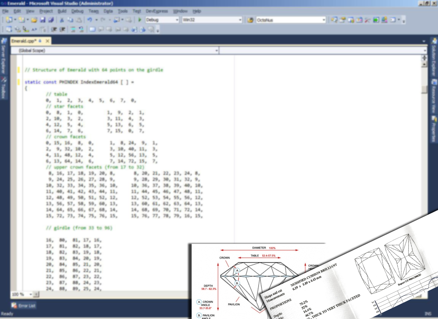Viewport: 438px width, 319px height.
Task: Open the Project menu
Action: point(46,11)
